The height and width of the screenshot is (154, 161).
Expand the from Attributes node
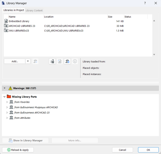[x=7, y=118]
